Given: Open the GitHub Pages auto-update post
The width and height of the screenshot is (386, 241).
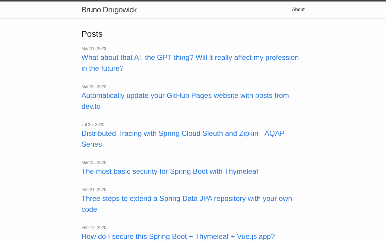Looking at the screenshot, I should (185, 95).
